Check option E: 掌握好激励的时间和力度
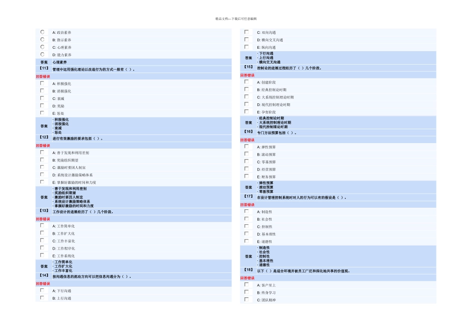This screenshot has width=472, height=334. [42, 182]
